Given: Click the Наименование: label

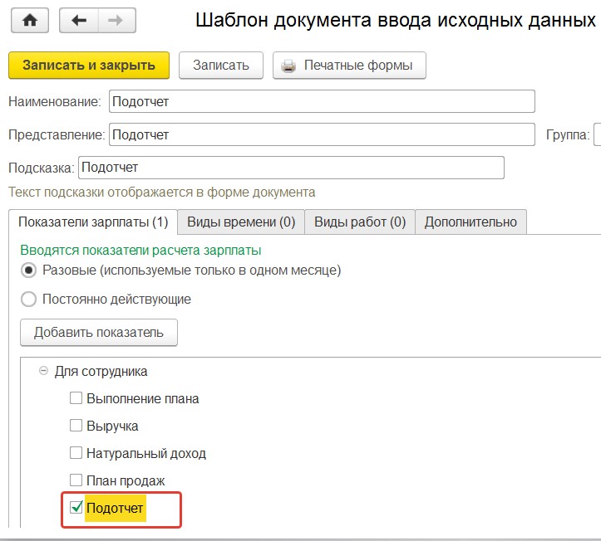Looking at the screenshot, I should click(55, 102).
